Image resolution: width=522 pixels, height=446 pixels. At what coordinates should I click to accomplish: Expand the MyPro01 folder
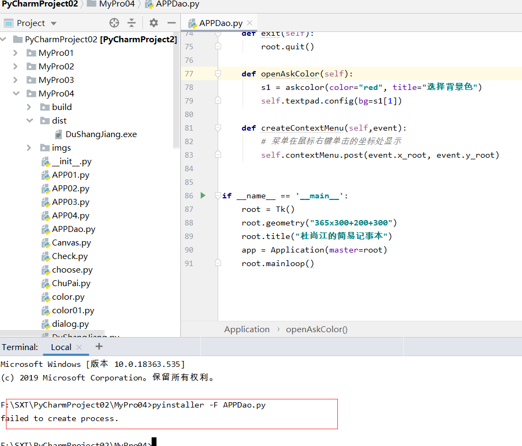click(15, 53)
